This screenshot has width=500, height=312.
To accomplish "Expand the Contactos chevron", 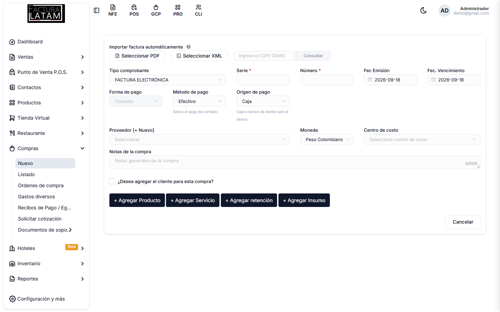I will [83, 88].
